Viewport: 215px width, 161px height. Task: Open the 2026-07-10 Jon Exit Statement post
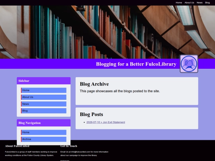click(x=106, y=122)
